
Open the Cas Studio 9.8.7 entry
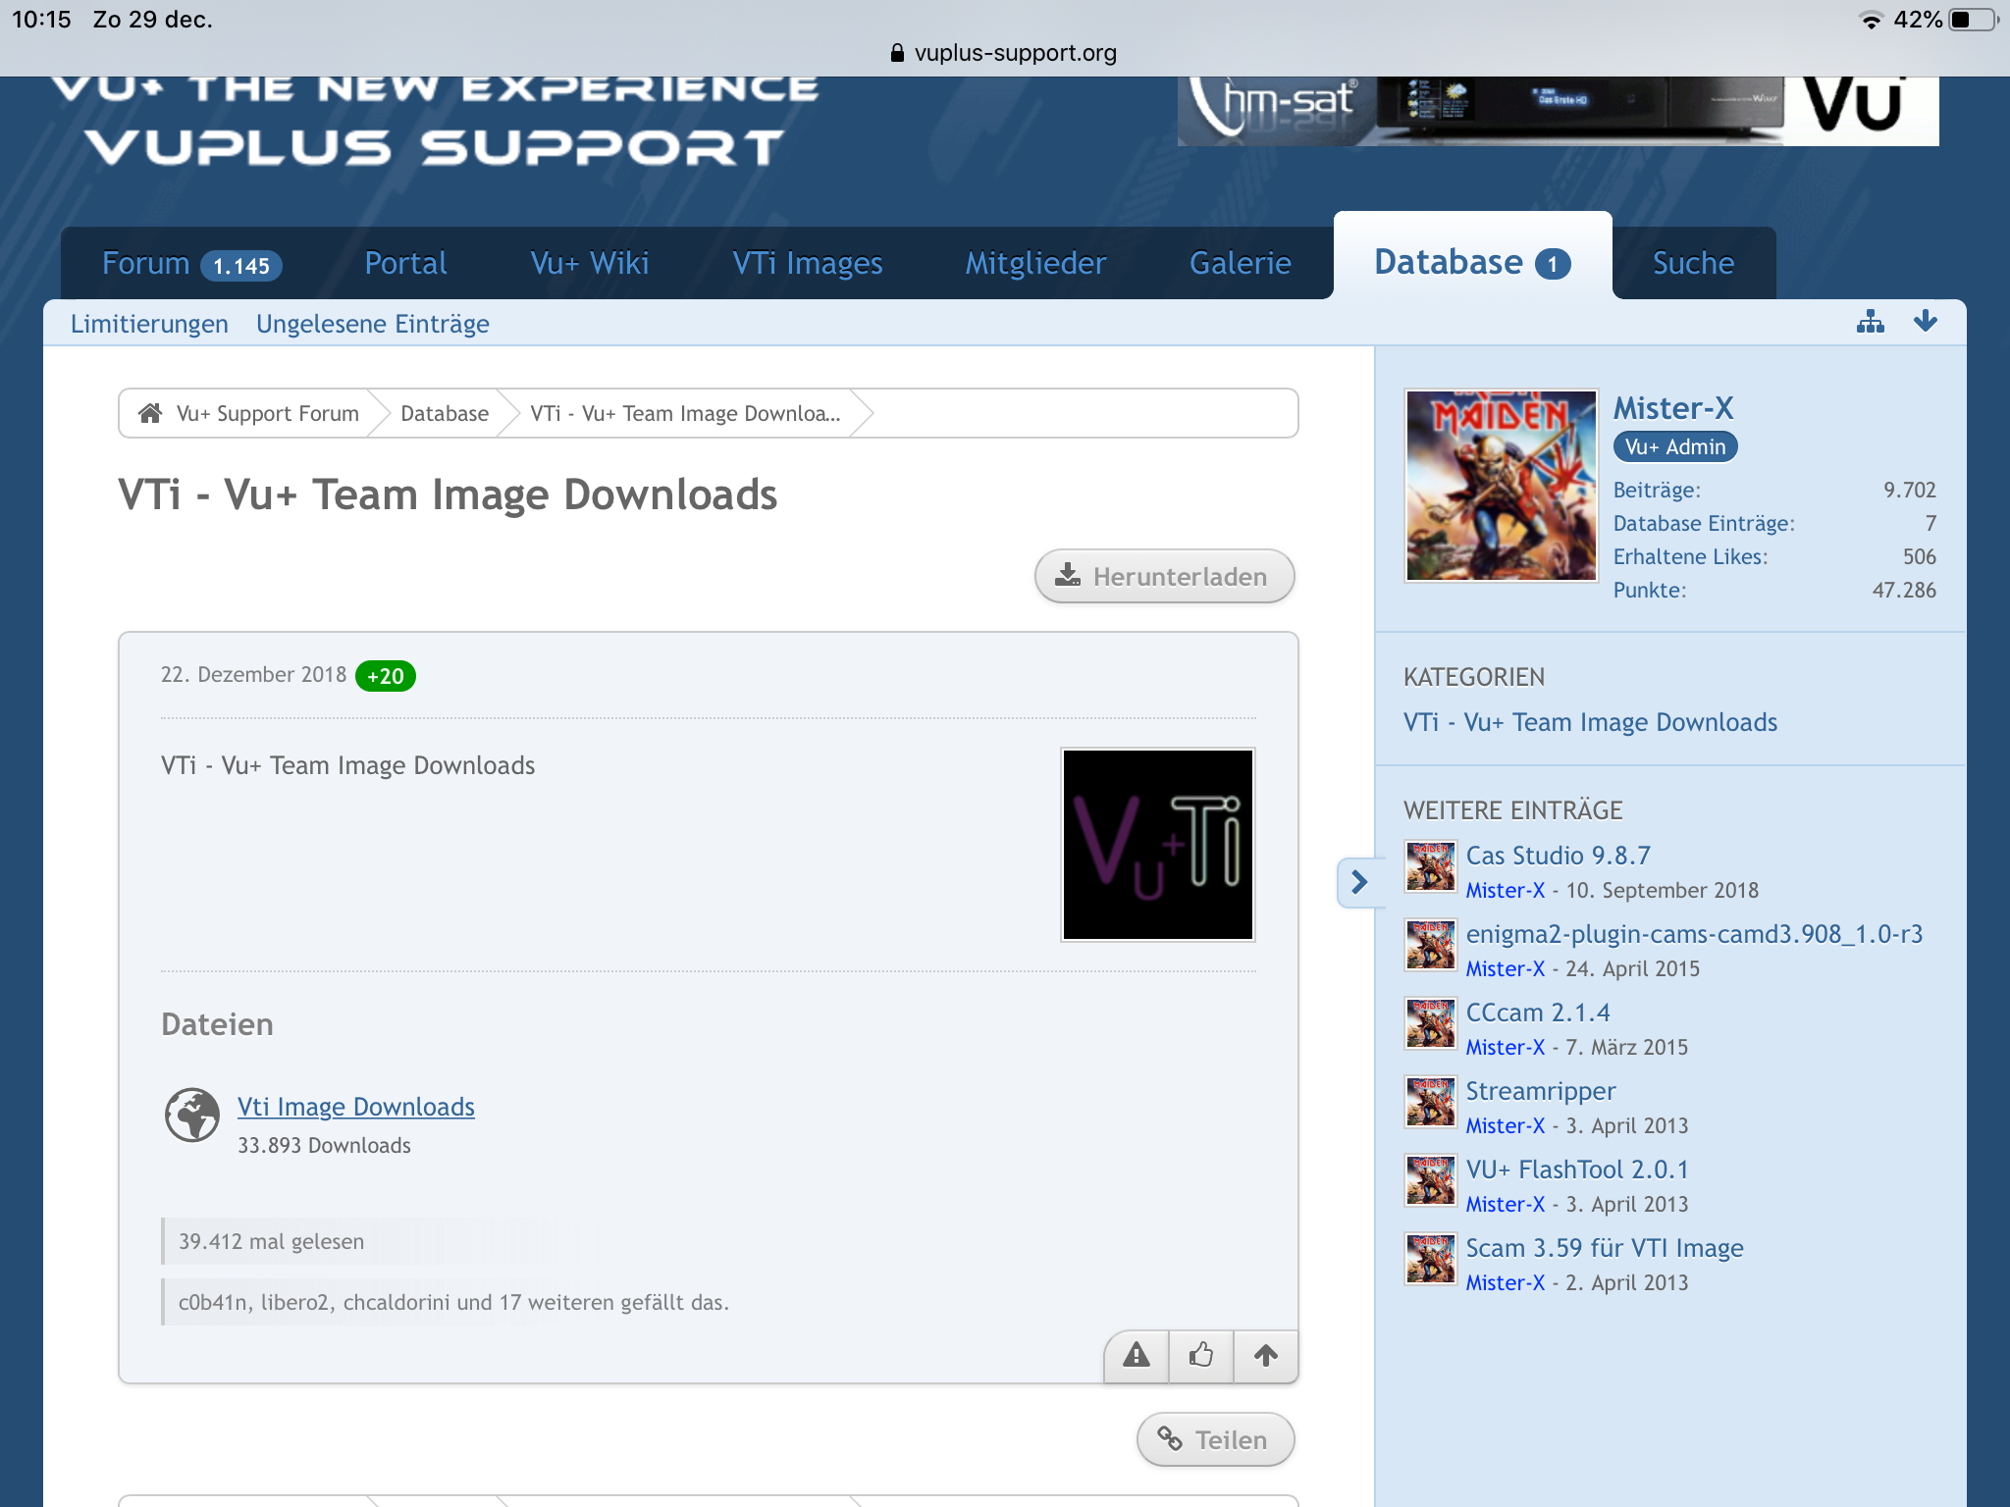[x=1558, y=856]
